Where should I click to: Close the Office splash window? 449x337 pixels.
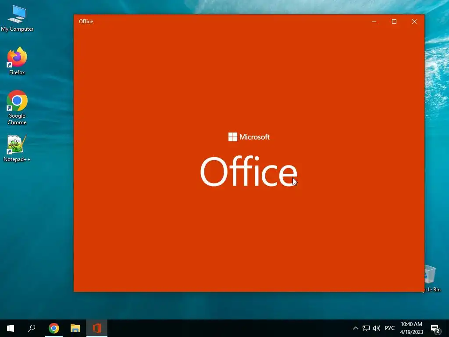[414, 22]
